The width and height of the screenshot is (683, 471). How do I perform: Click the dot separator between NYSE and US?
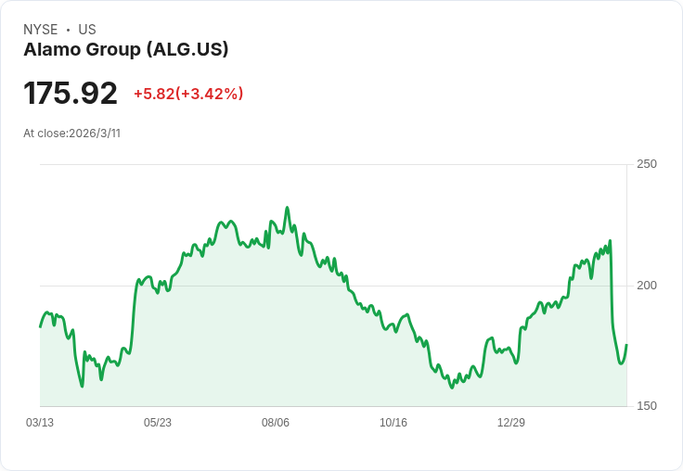coord(68,30)
